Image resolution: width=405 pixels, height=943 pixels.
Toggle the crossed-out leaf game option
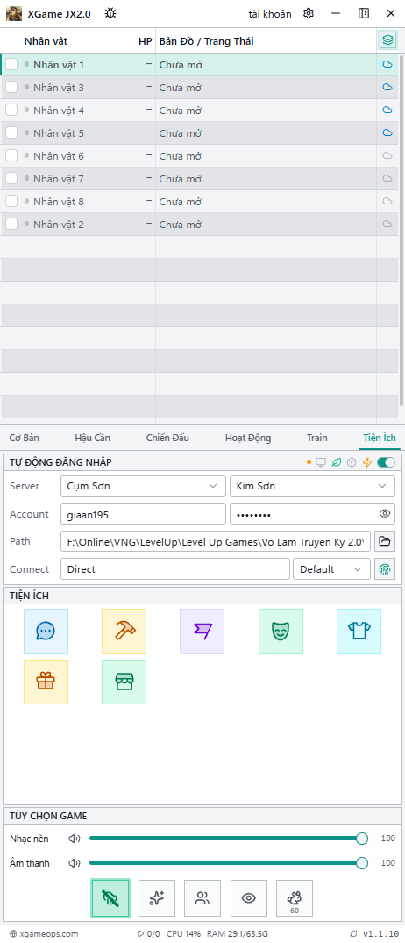tap(110, 898)
